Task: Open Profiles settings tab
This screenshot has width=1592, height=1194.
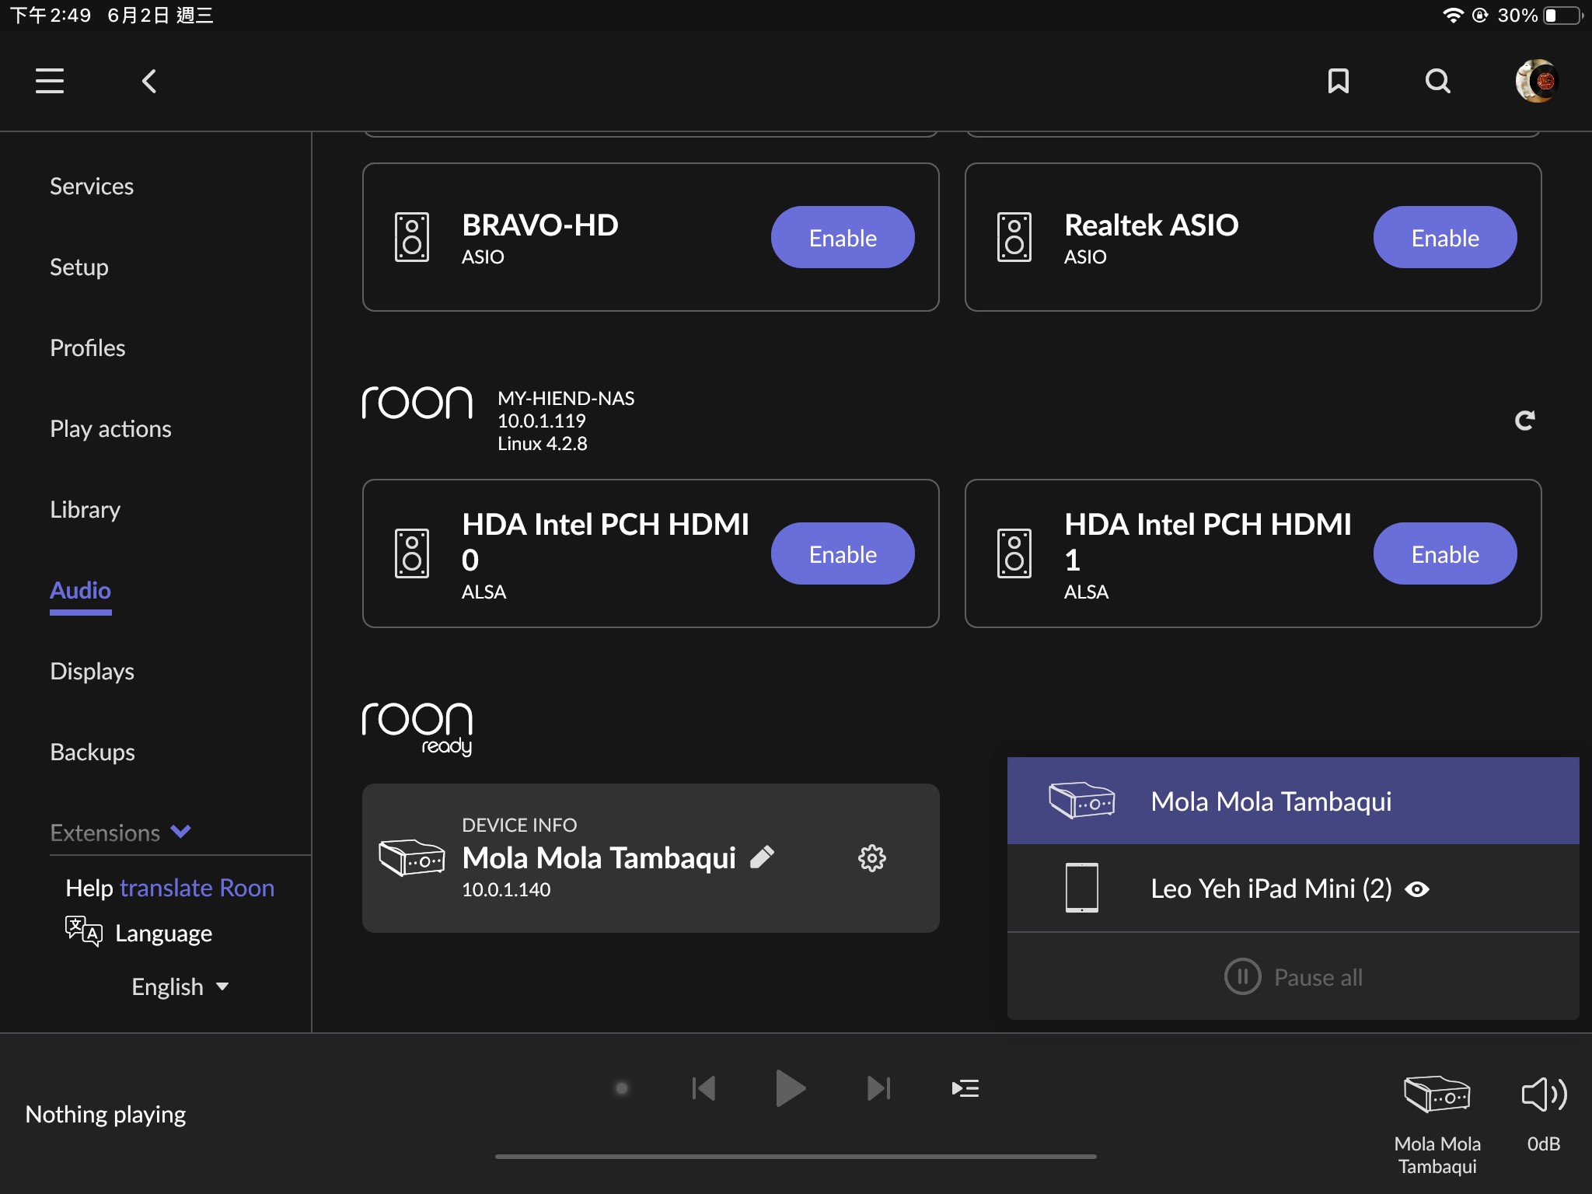Action: (x=88, y=348)
